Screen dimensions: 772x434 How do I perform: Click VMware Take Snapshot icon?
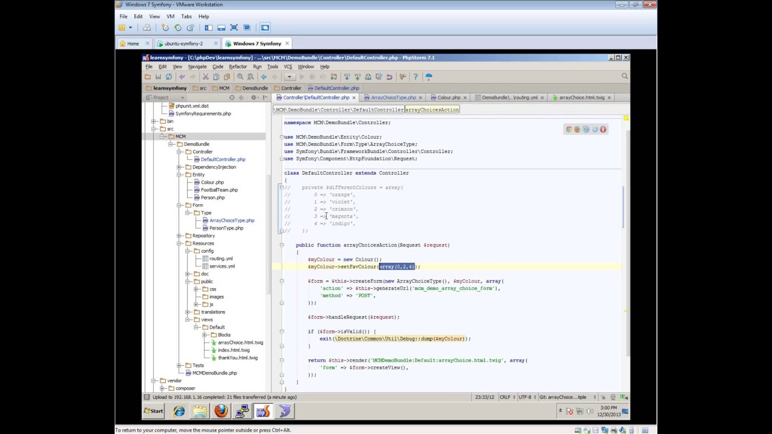pyautogui.click(x=165, y=28)
